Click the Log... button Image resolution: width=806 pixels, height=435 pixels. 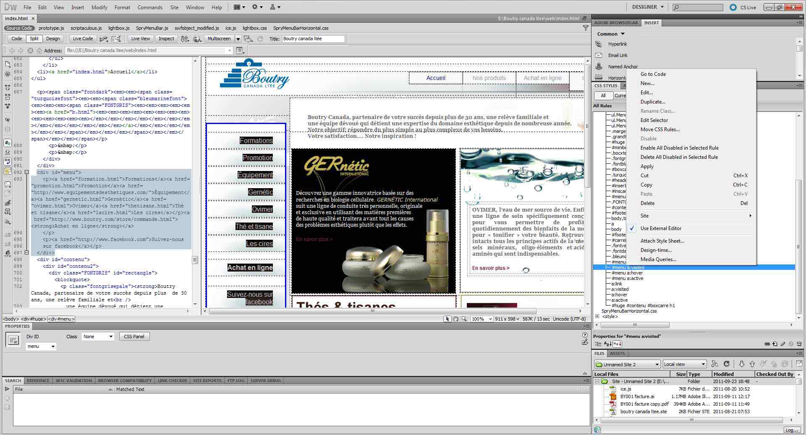point(792,430)
